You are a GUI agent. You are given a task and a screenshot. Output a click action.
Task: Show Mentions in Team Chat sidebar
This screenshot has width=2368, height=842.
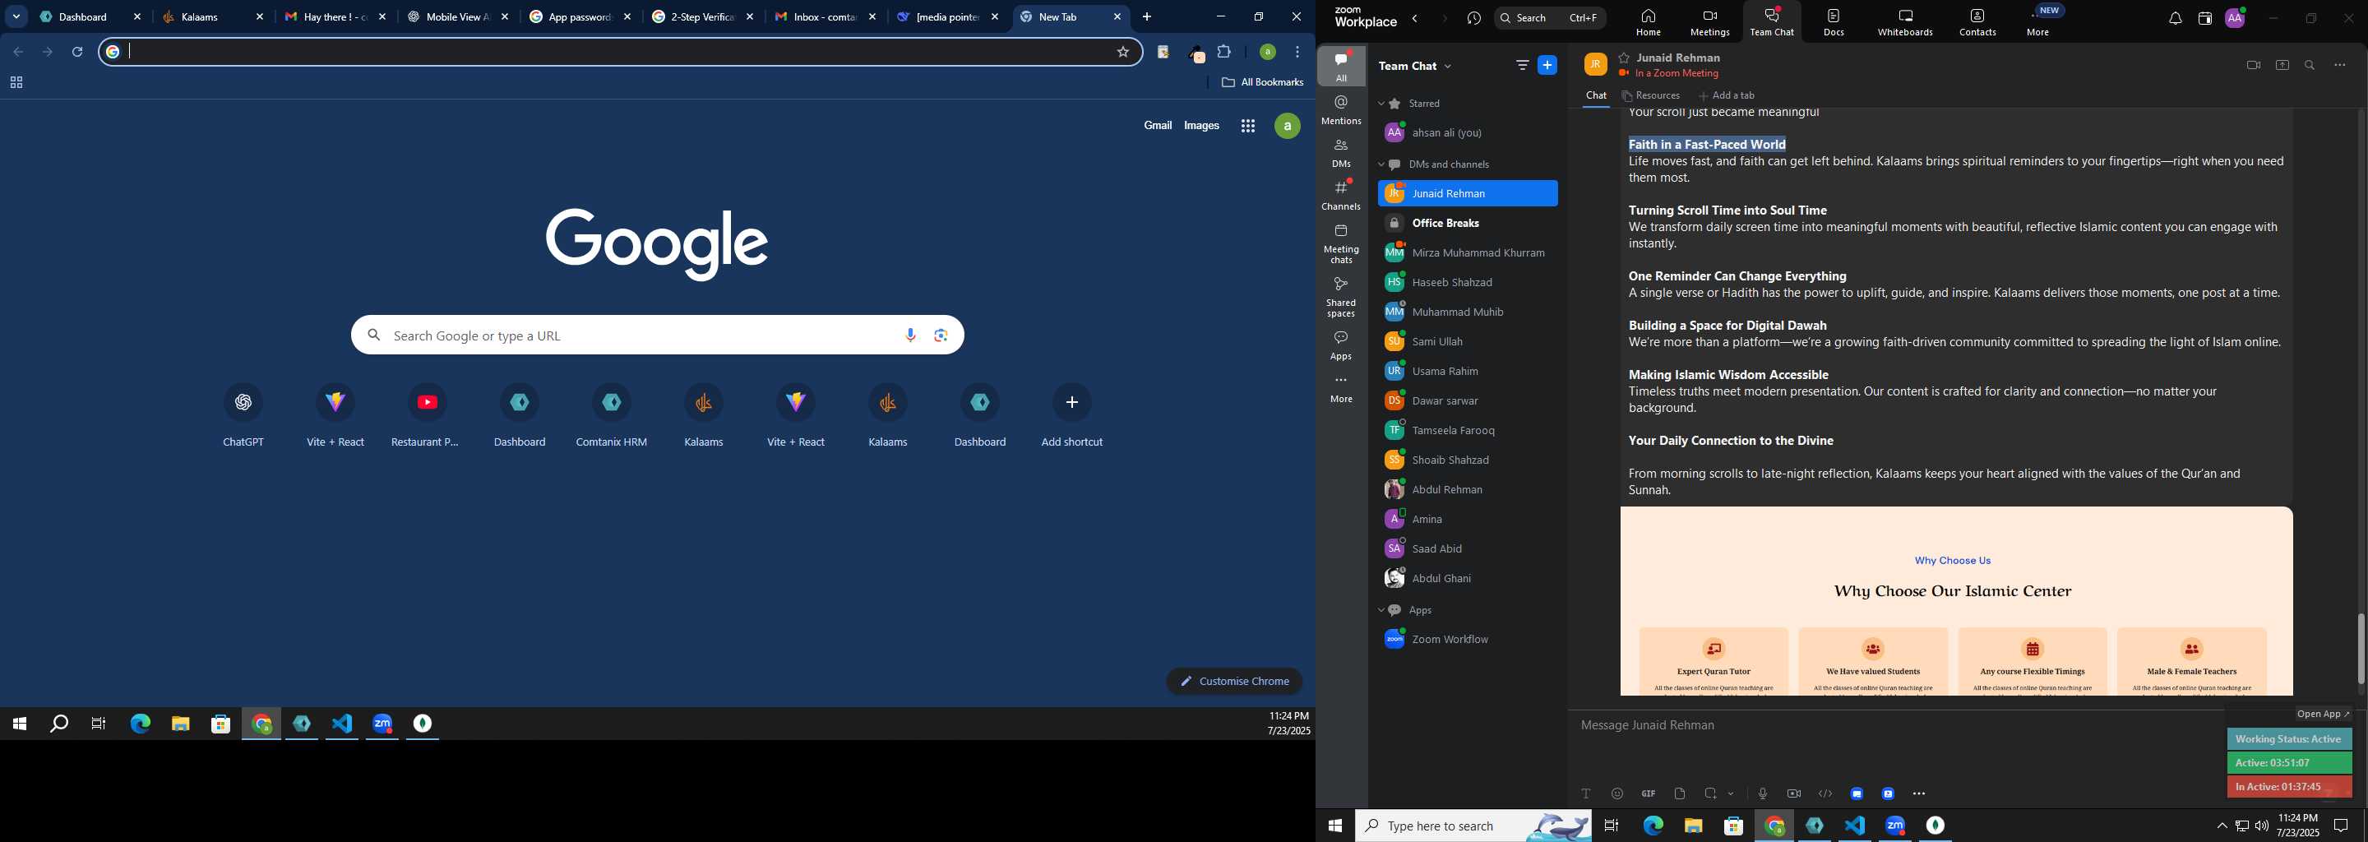tap(1341, 109)
